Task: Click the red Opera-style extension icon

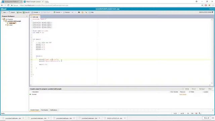Action: 206,5
